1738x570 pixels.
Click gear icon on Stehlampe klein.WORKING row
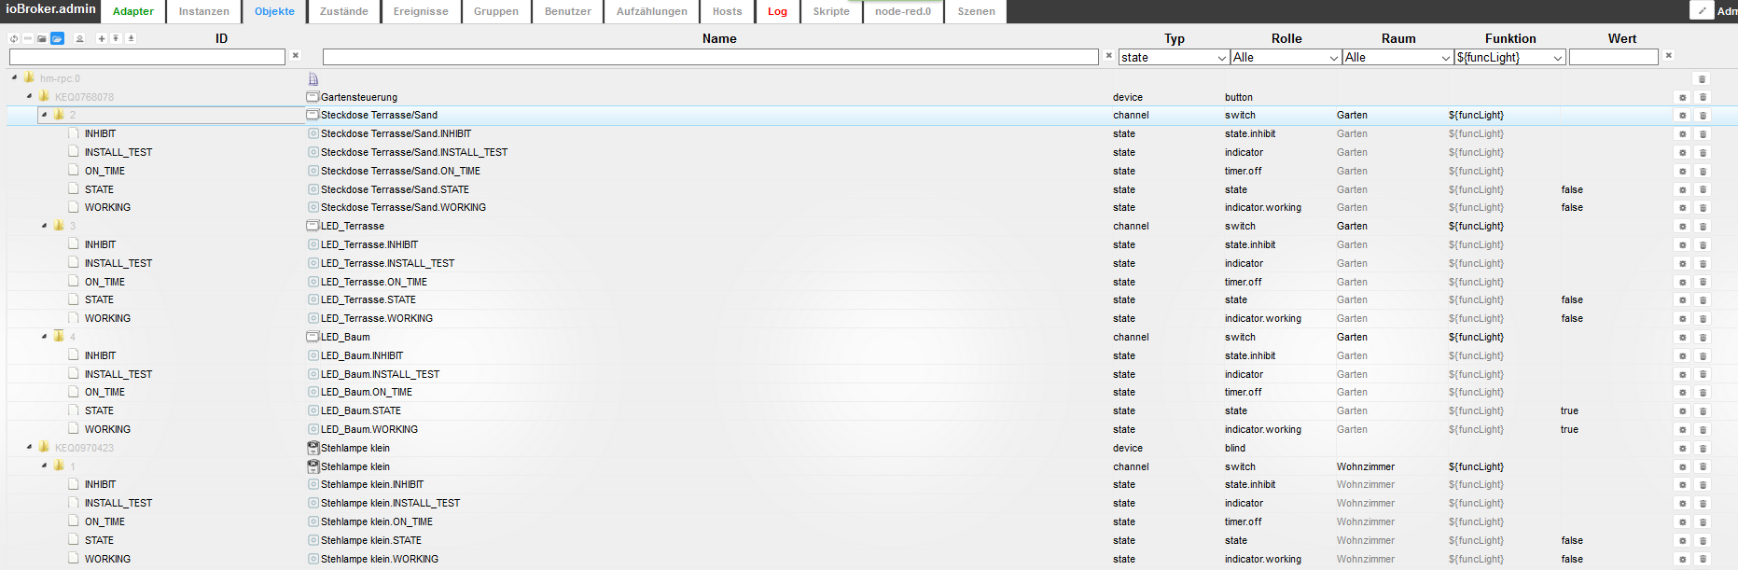1683,560
